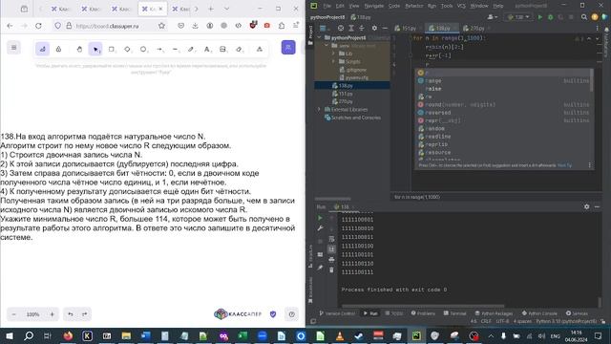Select the arrow selection tool on the whiteboard

(95, 49)
